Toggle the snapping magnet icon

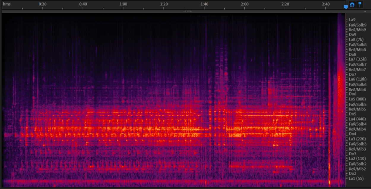point(352,5)
